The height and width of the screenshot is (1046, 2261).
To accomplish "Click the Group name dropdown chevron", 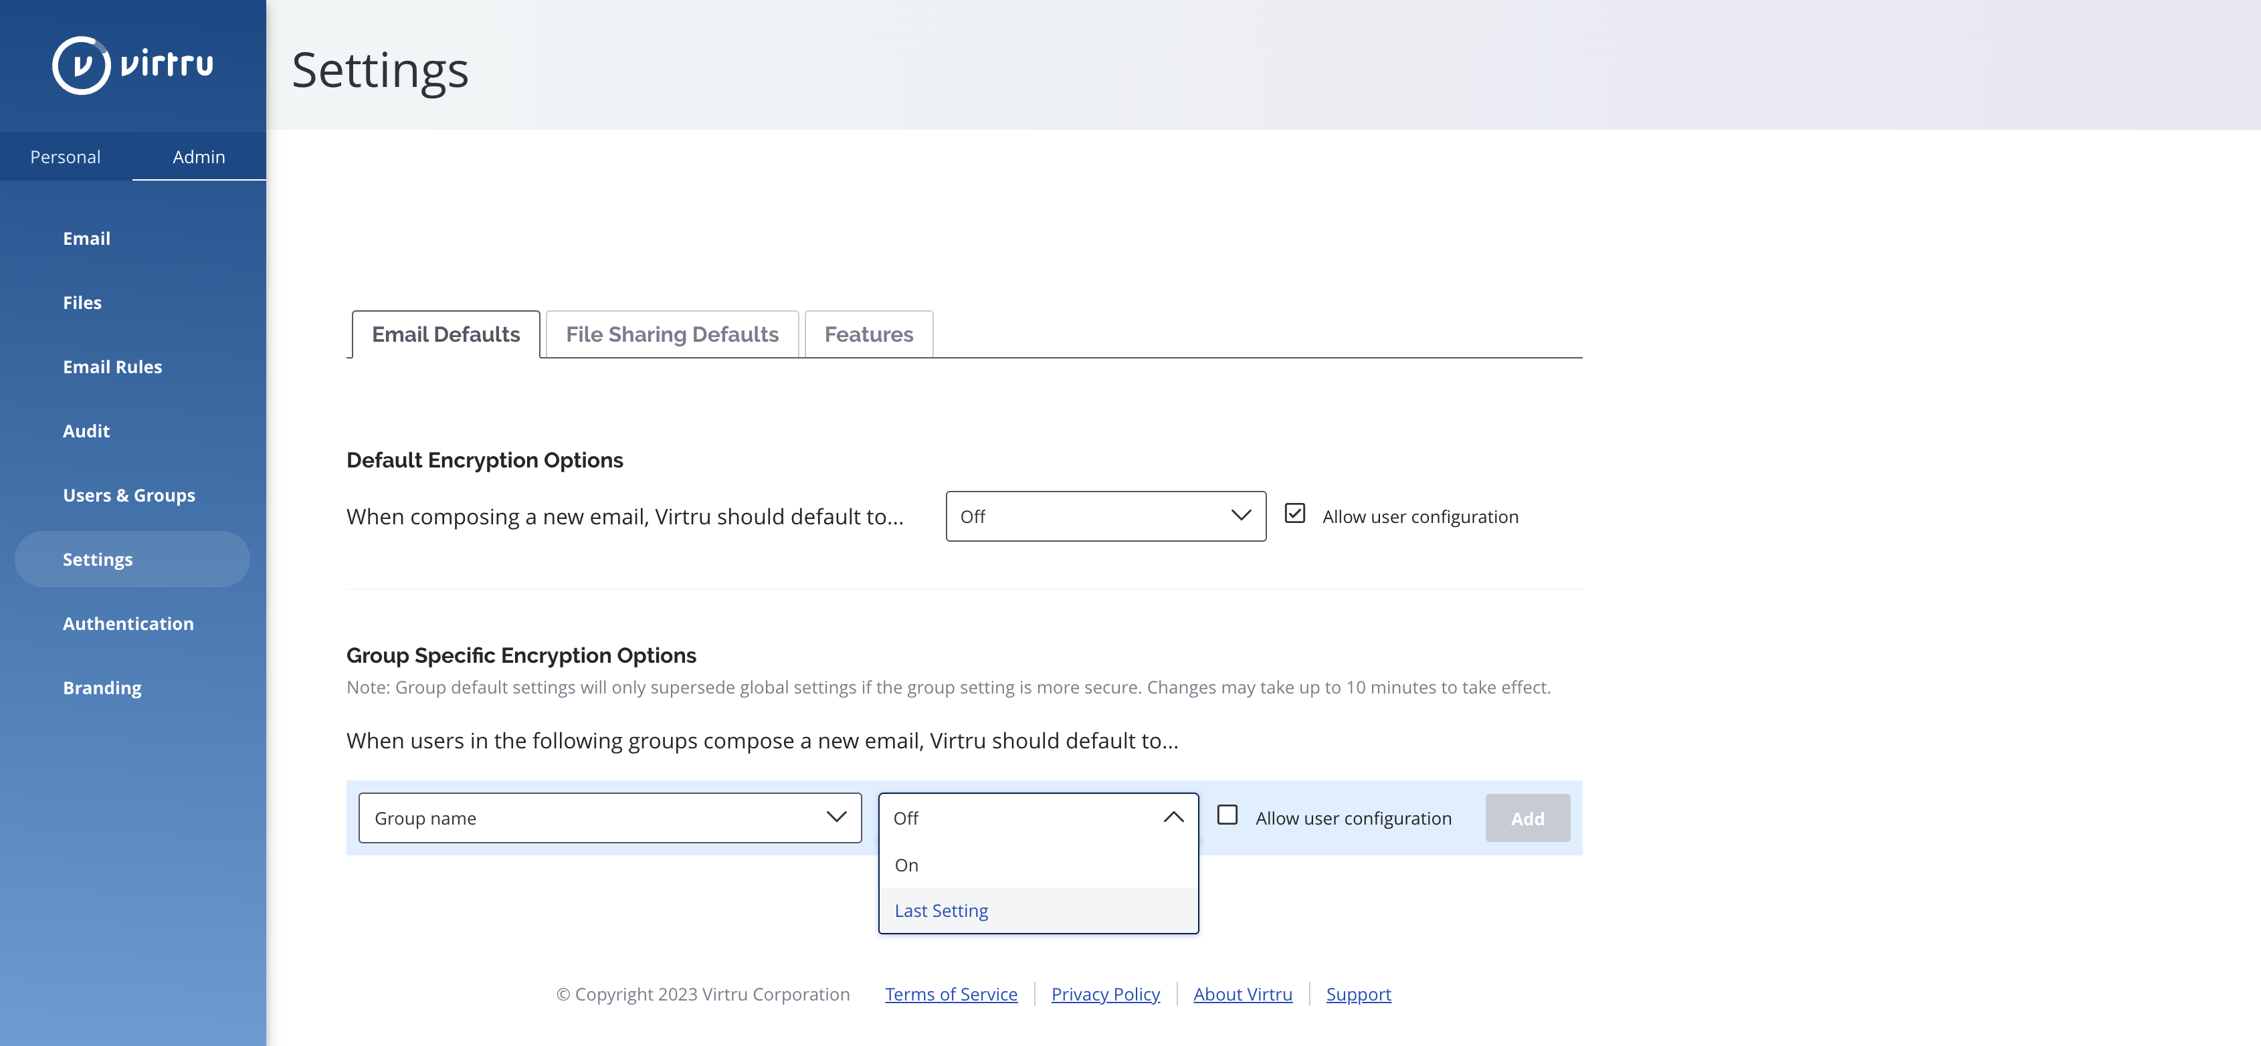I will pos(836,817).
